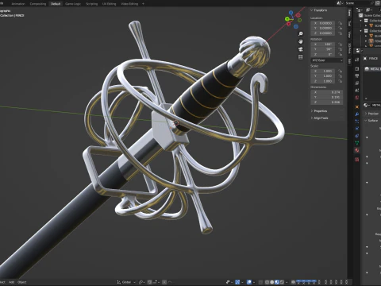Toggle the camera view icon

click(301, 49)
